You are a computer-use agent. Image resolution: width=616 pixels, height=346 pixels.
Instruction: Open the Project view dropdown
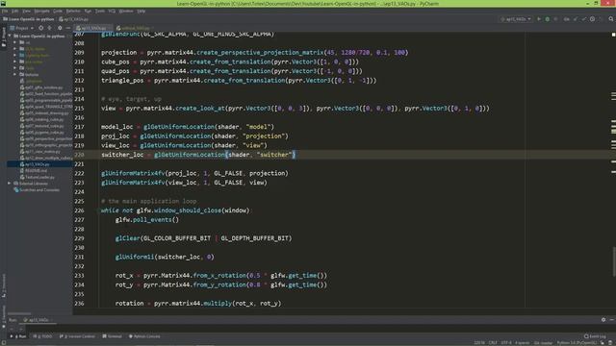22,28
